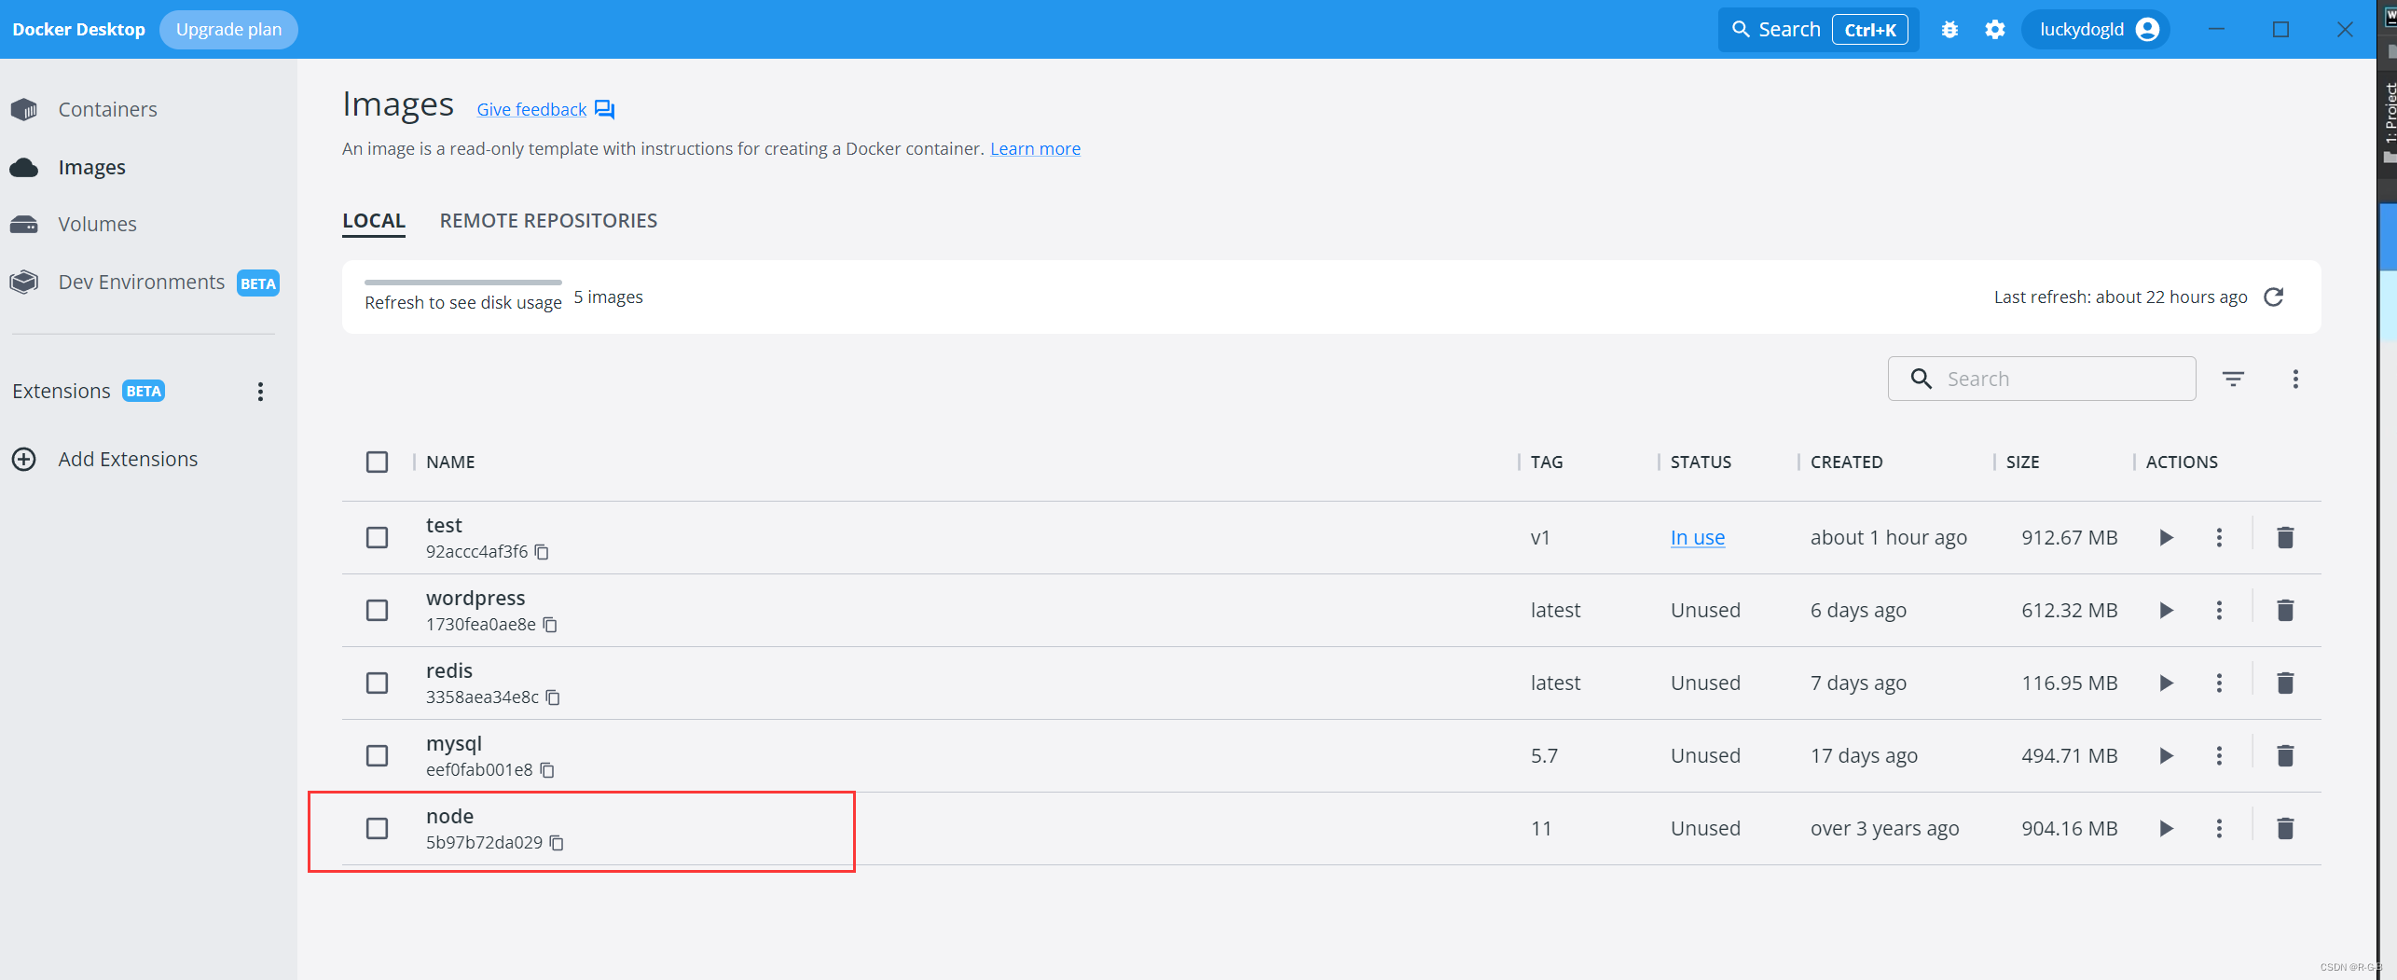This screenshot has width=2397, height=980.
Task: Open more actions for redis image
Action: [x=2219, y=683]
